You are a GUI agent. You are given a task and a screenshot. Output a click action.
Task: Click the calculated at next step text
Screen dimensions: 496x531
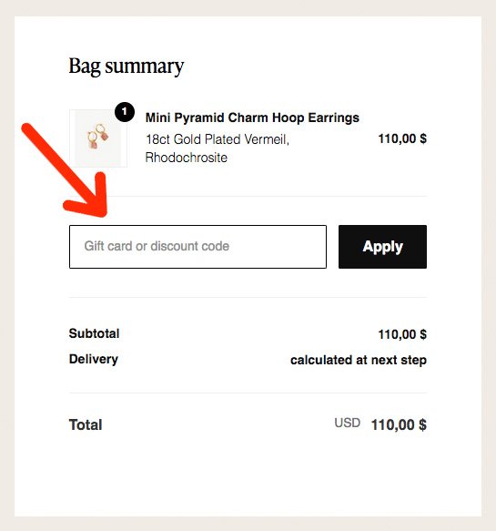(359, 360)
